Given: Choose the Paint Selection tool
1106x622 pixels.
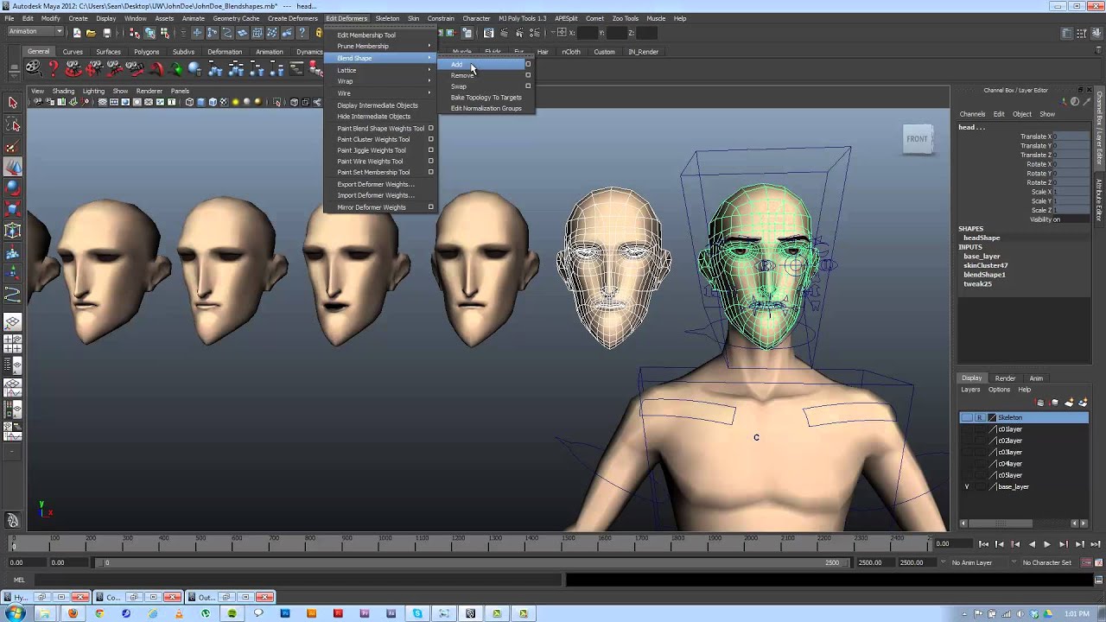Looking at the screenshot, I should pyautogui.click(x=13, y=147).
